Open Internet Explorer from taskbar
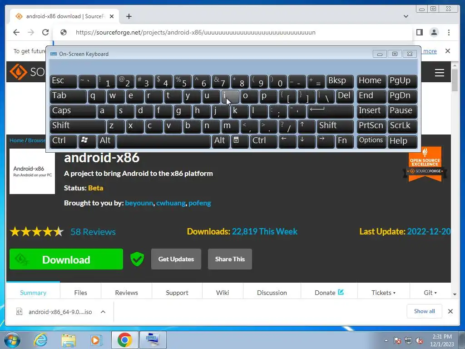 (x=40, y=340)
